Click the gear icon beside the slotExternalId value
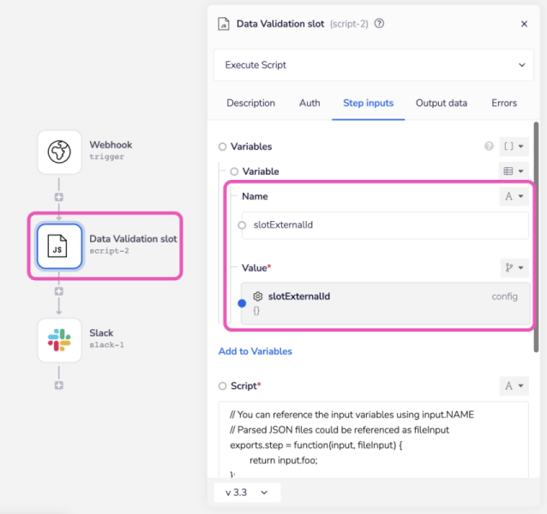The image size is (547, 514). [257, 296]
